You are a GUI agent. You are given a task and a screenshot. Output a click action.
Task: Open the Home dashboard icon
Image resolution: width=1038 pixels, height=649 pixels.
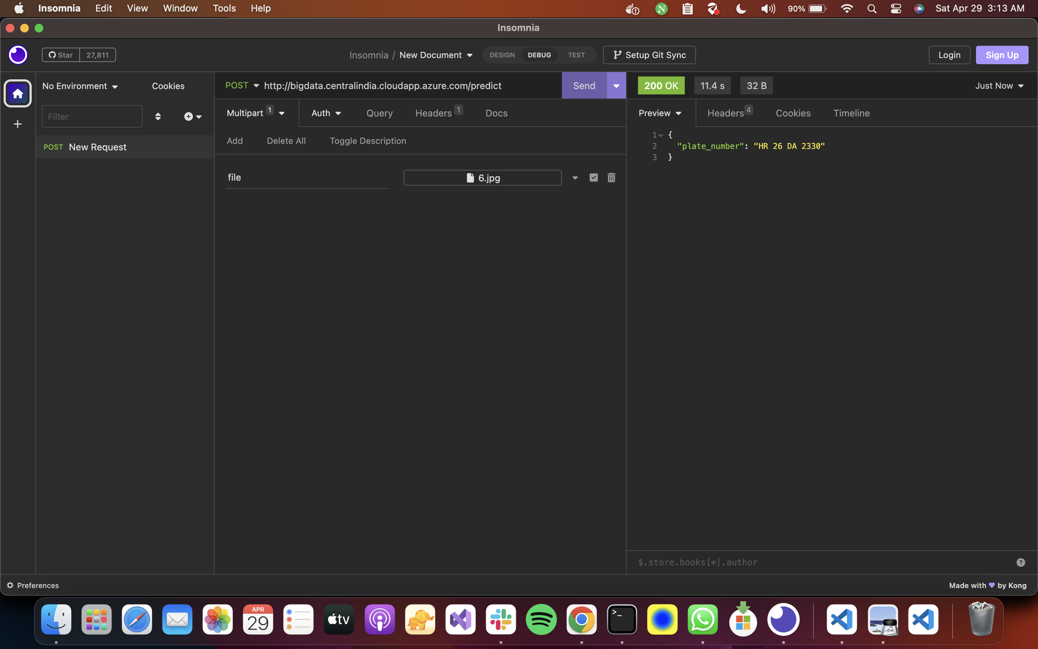tap(18, 93)
